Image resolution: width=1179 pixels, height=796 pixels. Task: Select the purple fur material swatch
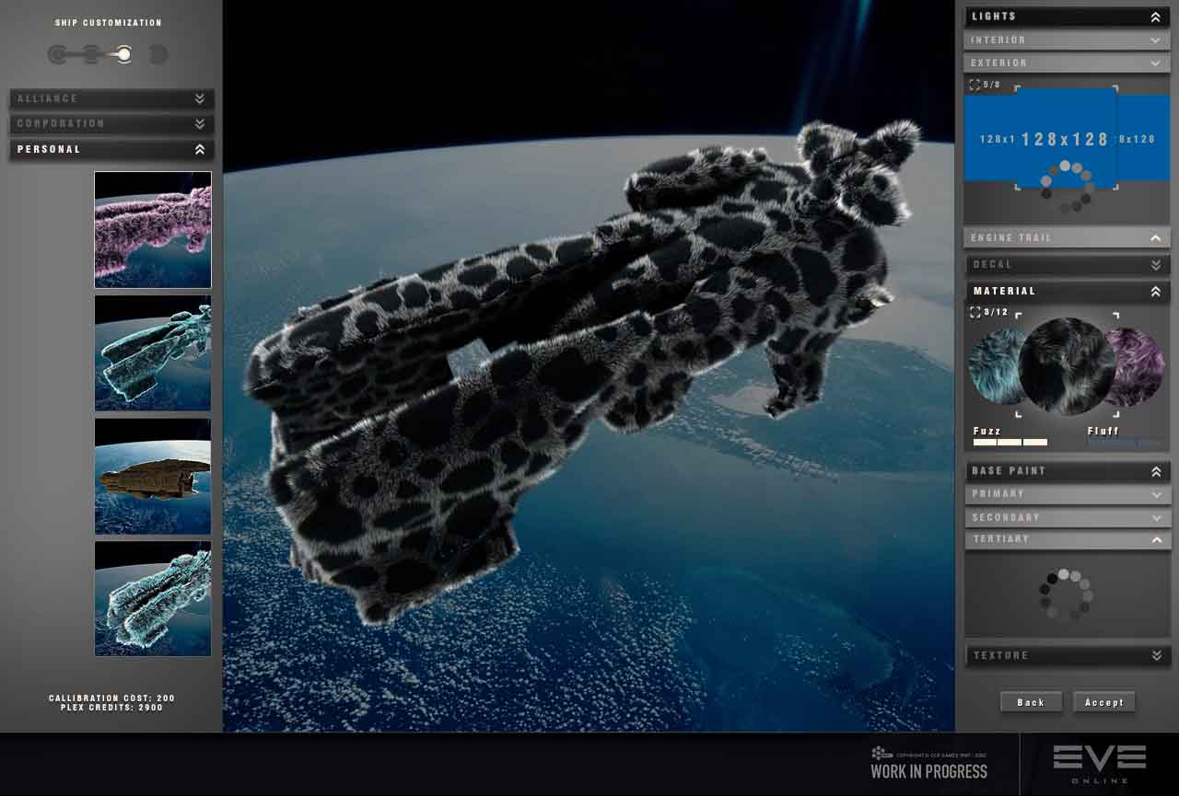coord(1135,366)
